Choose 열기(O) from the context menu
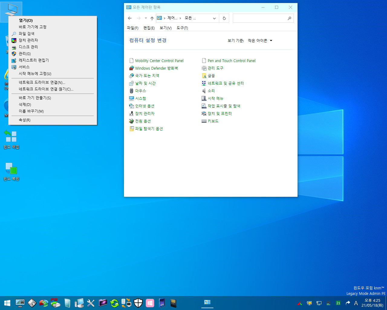This screenshot has height=310, width=387. tap(53, 20)
